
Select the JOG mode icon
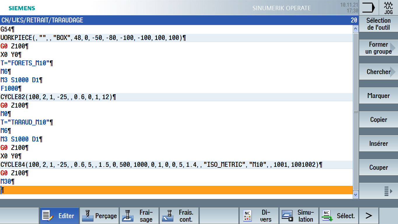(x=388, y=8)
